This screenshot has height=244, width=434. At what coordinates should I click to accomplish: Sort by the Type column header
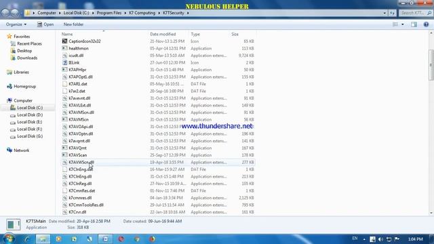click(195, 34)
